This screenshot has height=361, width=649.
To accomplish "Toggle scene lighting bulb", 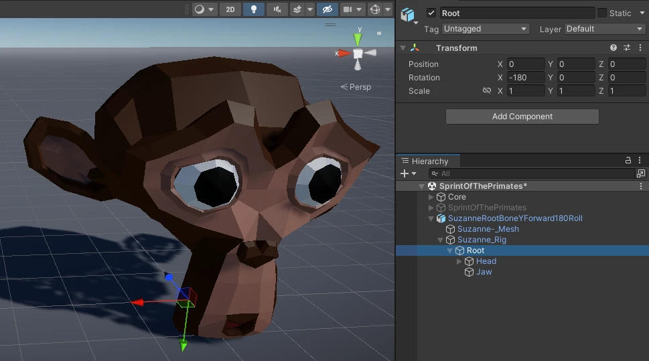I will pos(254,9).
